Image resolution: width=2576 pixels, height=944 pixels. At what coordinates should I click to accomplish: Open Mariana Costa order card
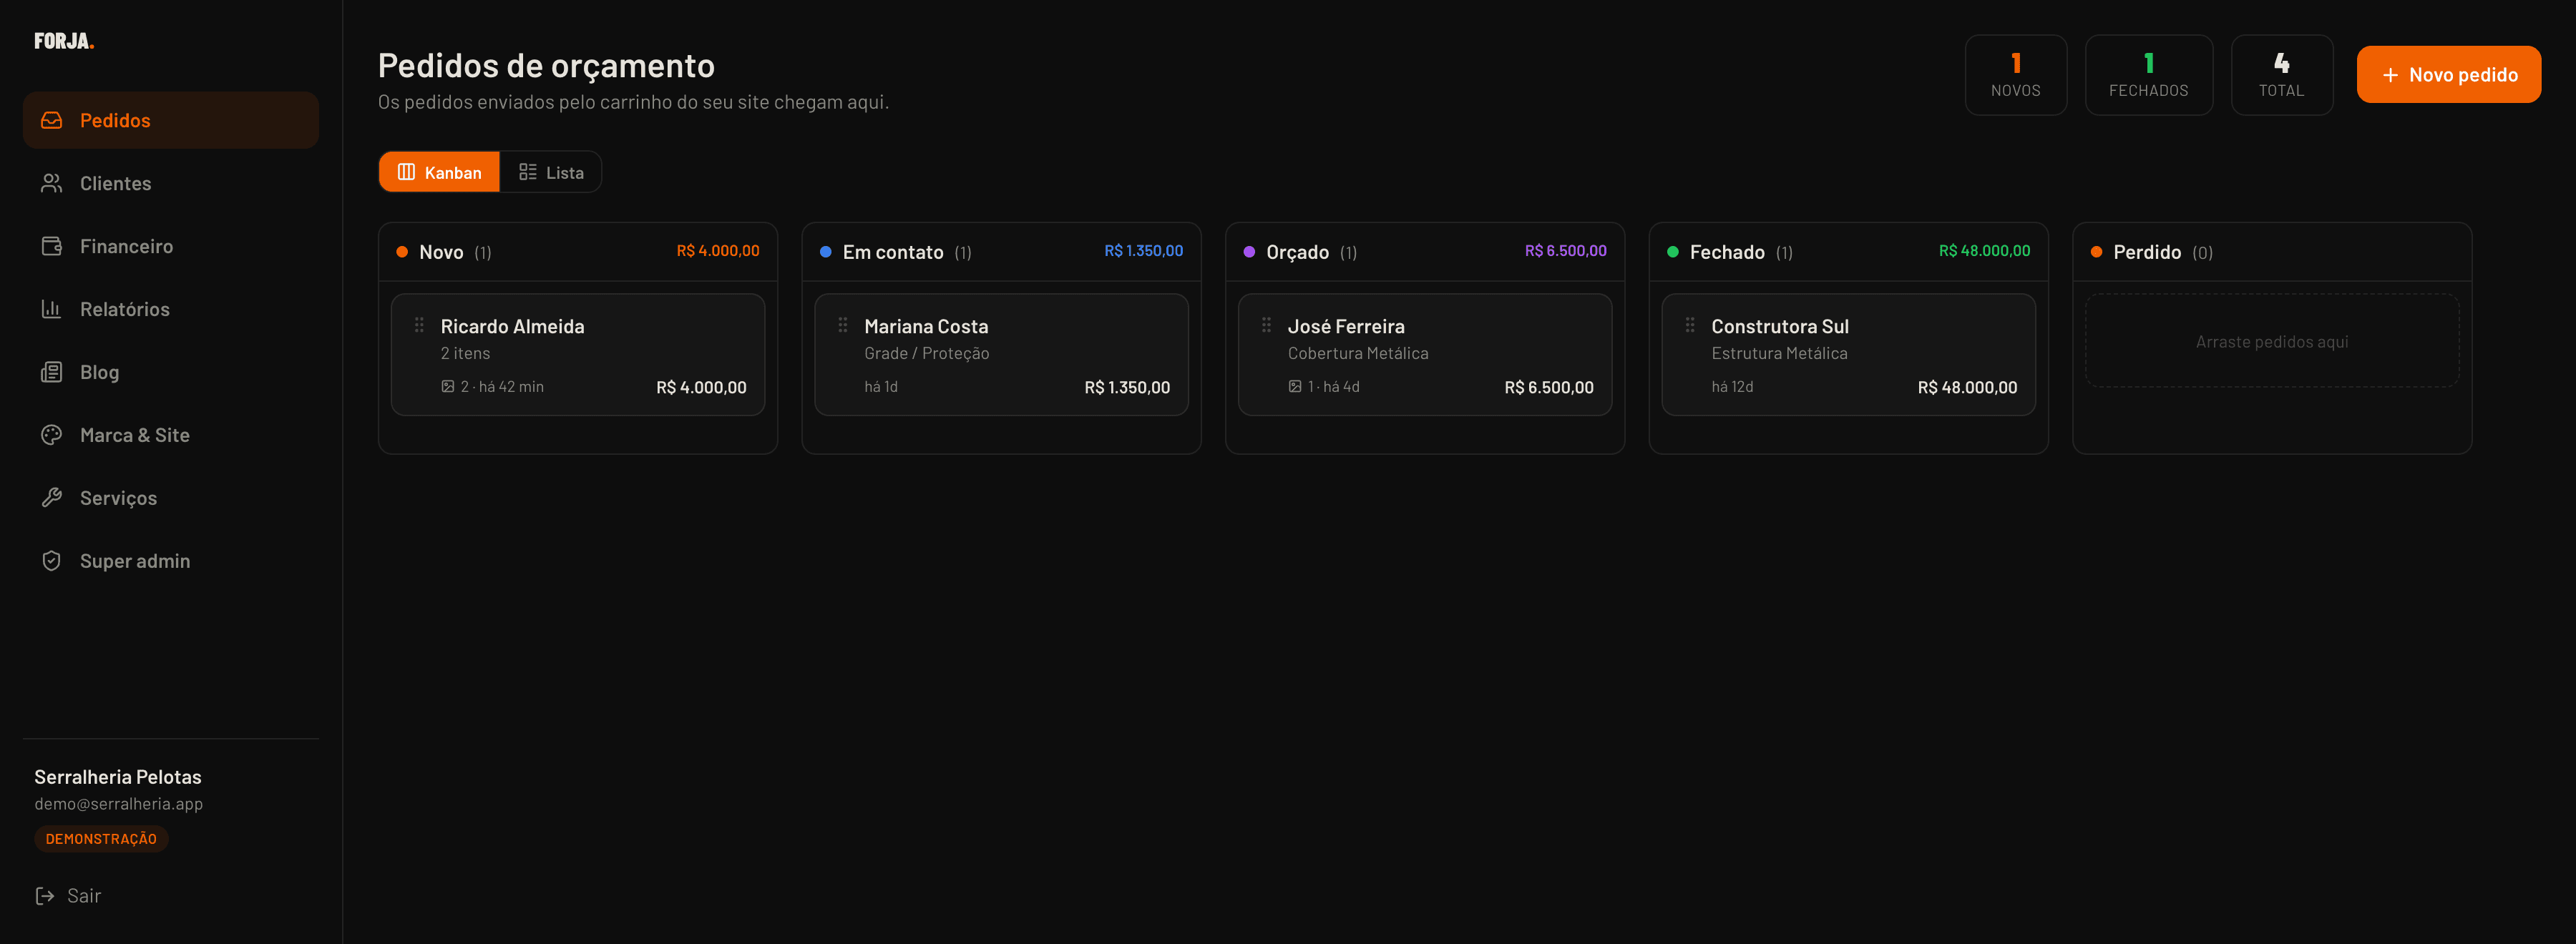(1001, 355)
